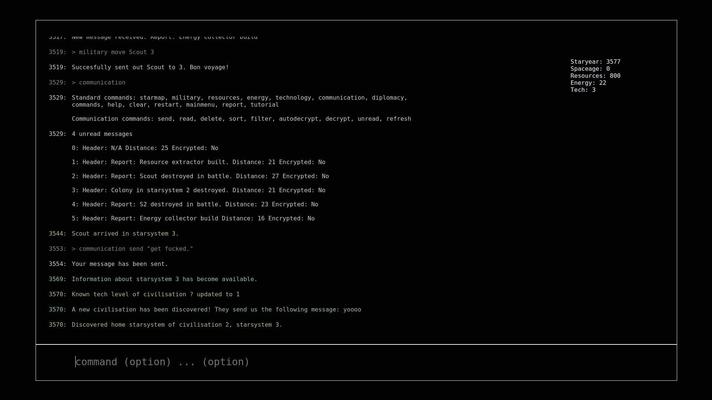This screenshot has height=400, width=712.
Task: Select the '4 unread messages' line
Action: pos(102,134)
